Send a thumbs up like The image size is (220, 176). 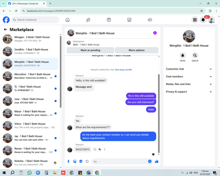[157, 161]
